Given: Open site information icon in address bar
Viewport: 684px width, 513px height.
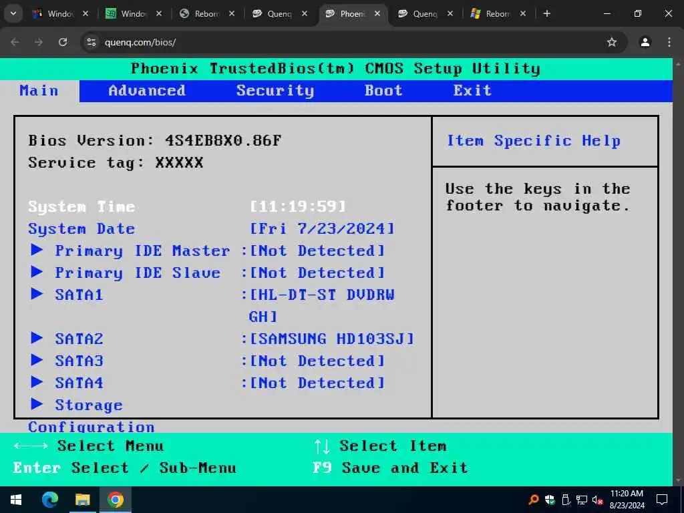Looking at the screenshot, I should pyautogui.click(x=91, y=42).
